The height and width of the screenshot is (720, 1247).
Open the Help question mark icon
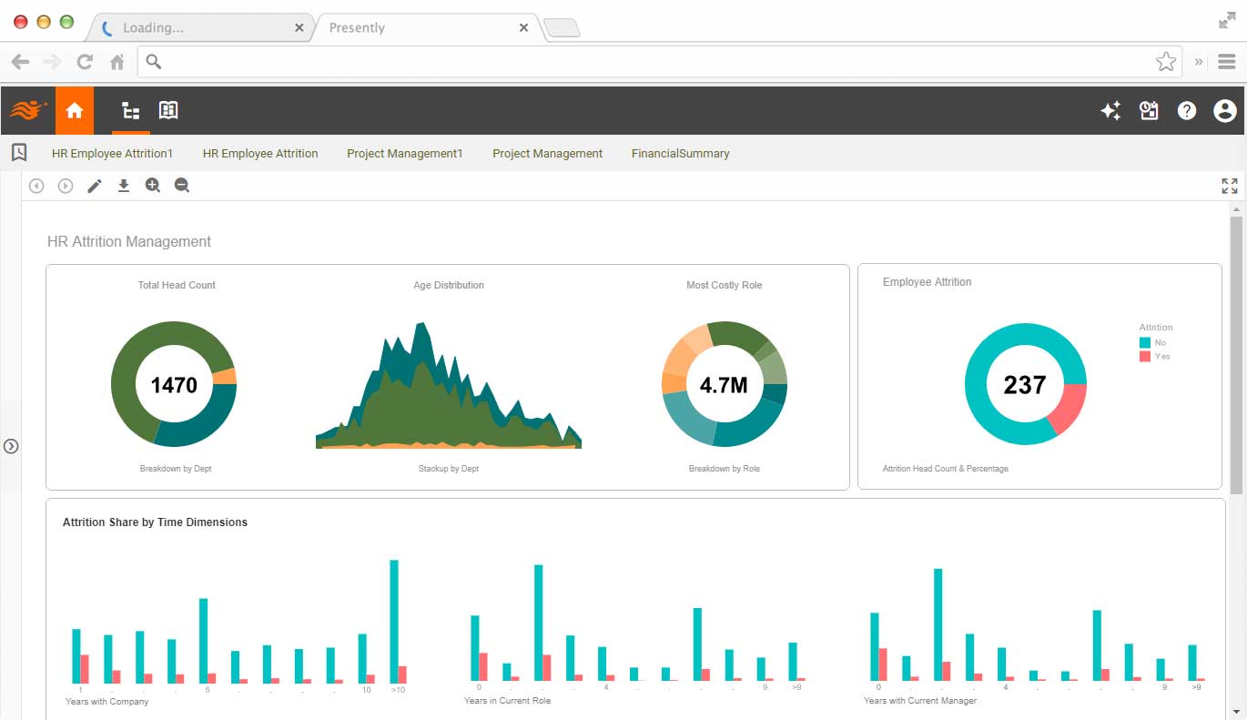click(x=1186, y=111)
